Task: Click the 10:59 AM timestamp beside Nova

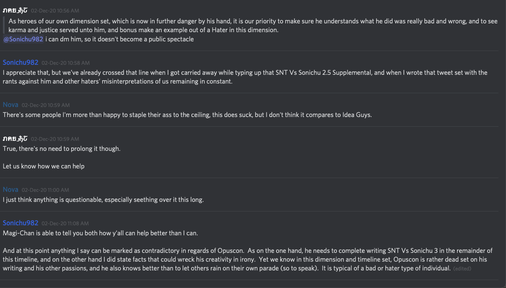Action: click(x=46, y=105)
